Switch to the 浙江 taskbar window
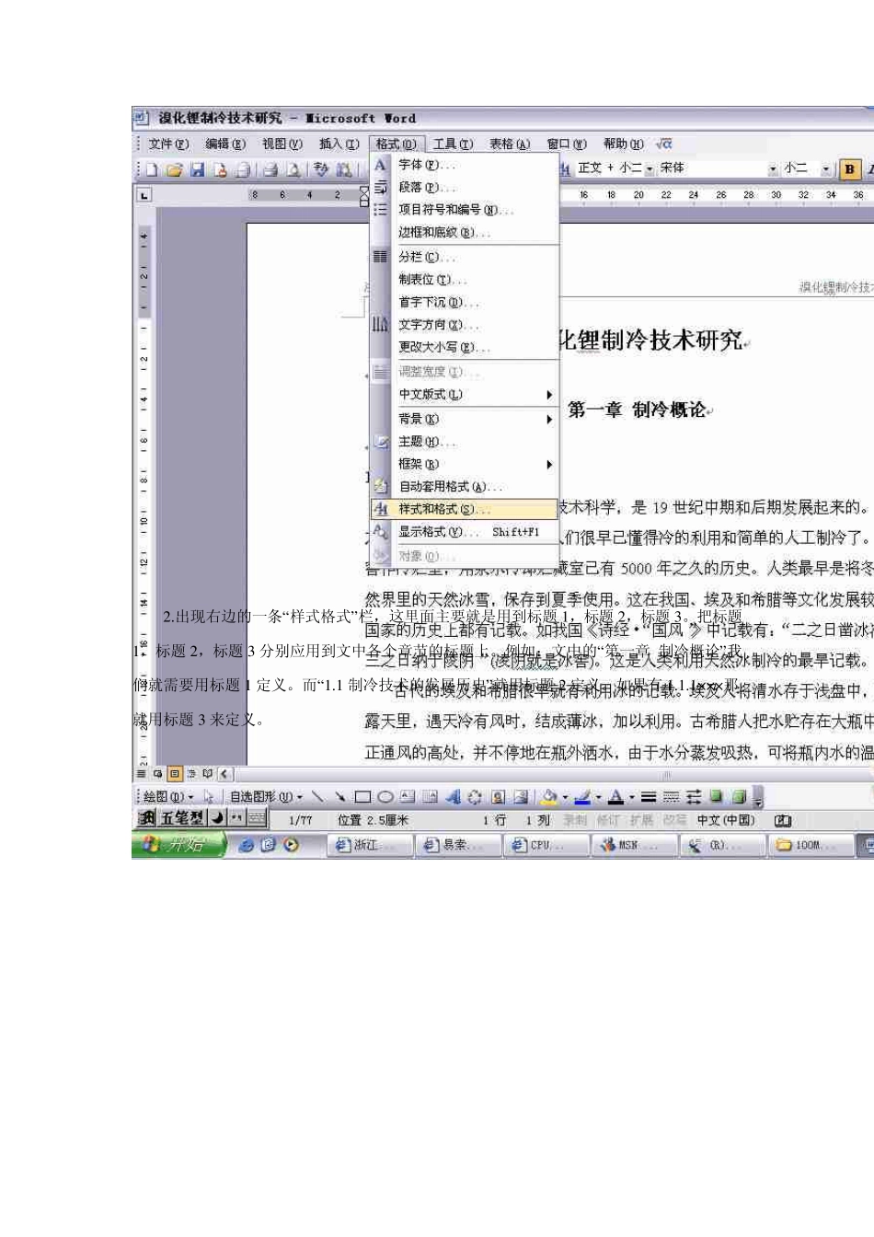Viewport: 874px width, 1237px height. (368, 845)
